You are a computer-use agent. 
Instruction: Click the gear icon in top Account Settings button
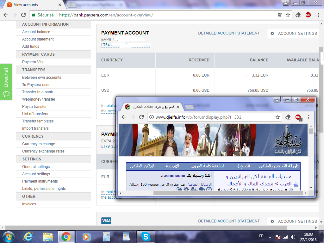click(272, 34)
